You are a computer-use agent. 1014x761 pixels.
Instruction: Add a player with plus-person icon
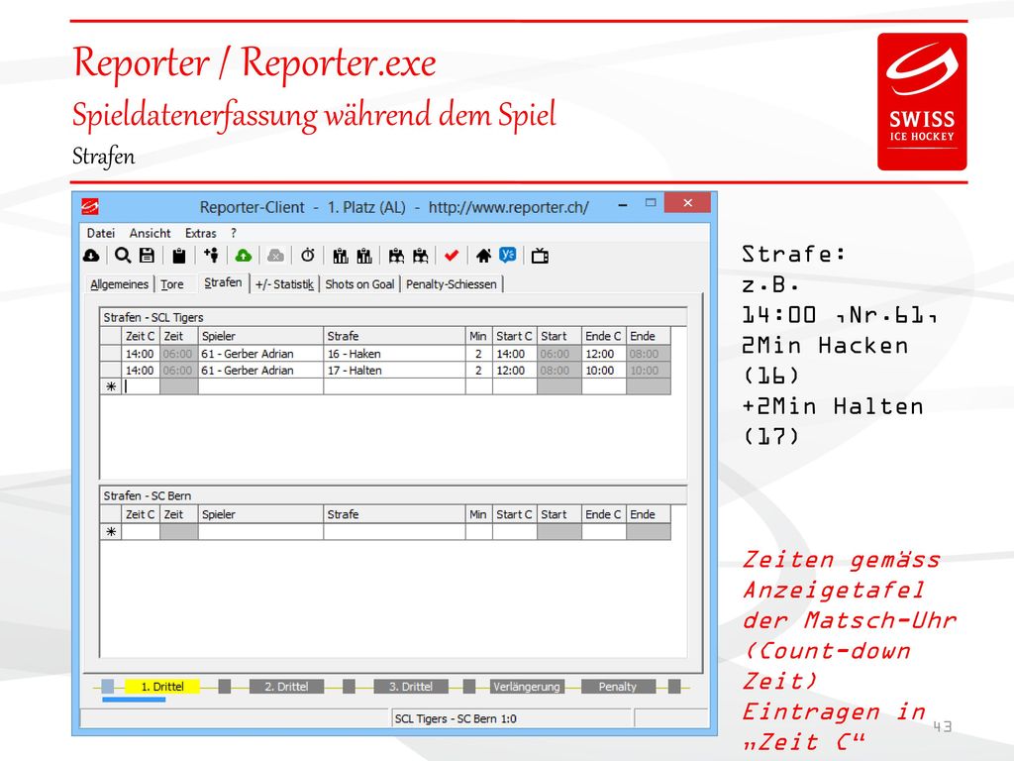pos(211,256)
